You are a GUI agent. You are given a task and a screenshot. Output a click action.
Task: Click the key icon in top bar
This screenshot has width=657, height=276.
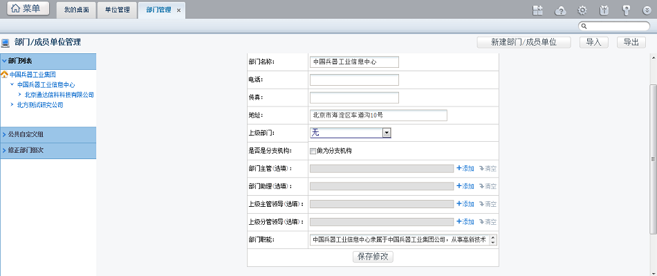pyautogui.click(x=627, y=10)
